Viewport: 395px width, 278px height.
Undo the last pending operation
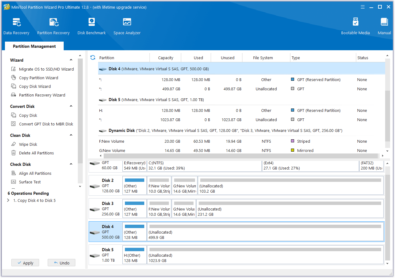[62, 263]
